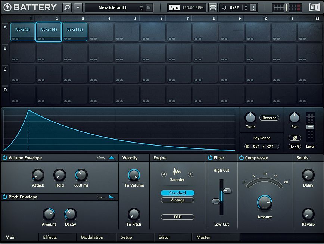Activate DFD mode in the Engine panel
Viewport: 324px width, 244px height.
[x=177, y=217]
